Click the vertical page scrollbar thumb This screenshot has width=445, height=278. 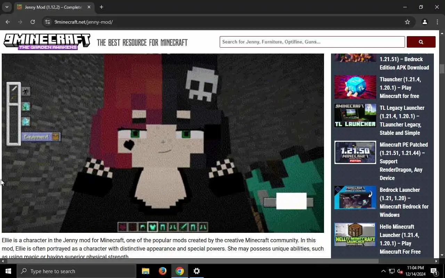pyautogui.click(x=442, y=69)
